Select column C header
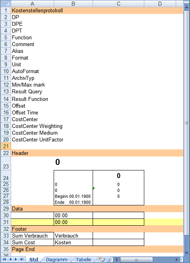The width and height of the screenshot is (190, 263). click(118, 4)
